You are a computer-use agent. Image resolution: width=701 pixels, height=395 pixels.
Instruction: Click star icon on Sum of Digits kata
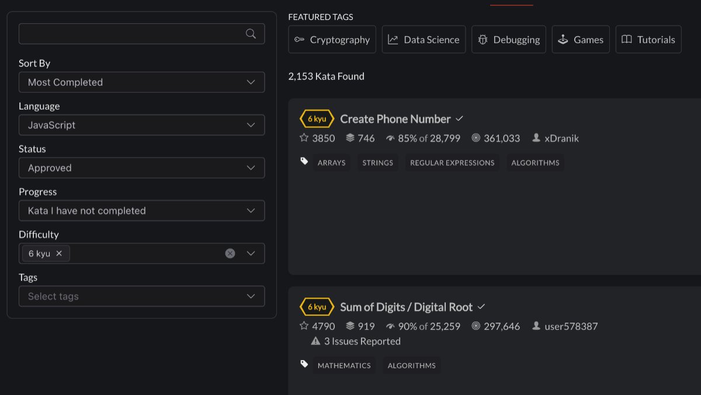point(304,326)
